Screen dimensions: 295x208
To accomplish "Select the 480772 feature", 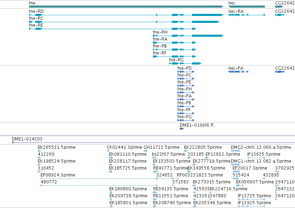I will [99, 185].
